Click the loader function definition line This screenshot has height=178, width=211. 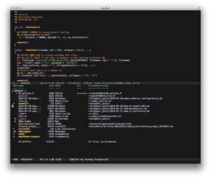tap(53, 50)
